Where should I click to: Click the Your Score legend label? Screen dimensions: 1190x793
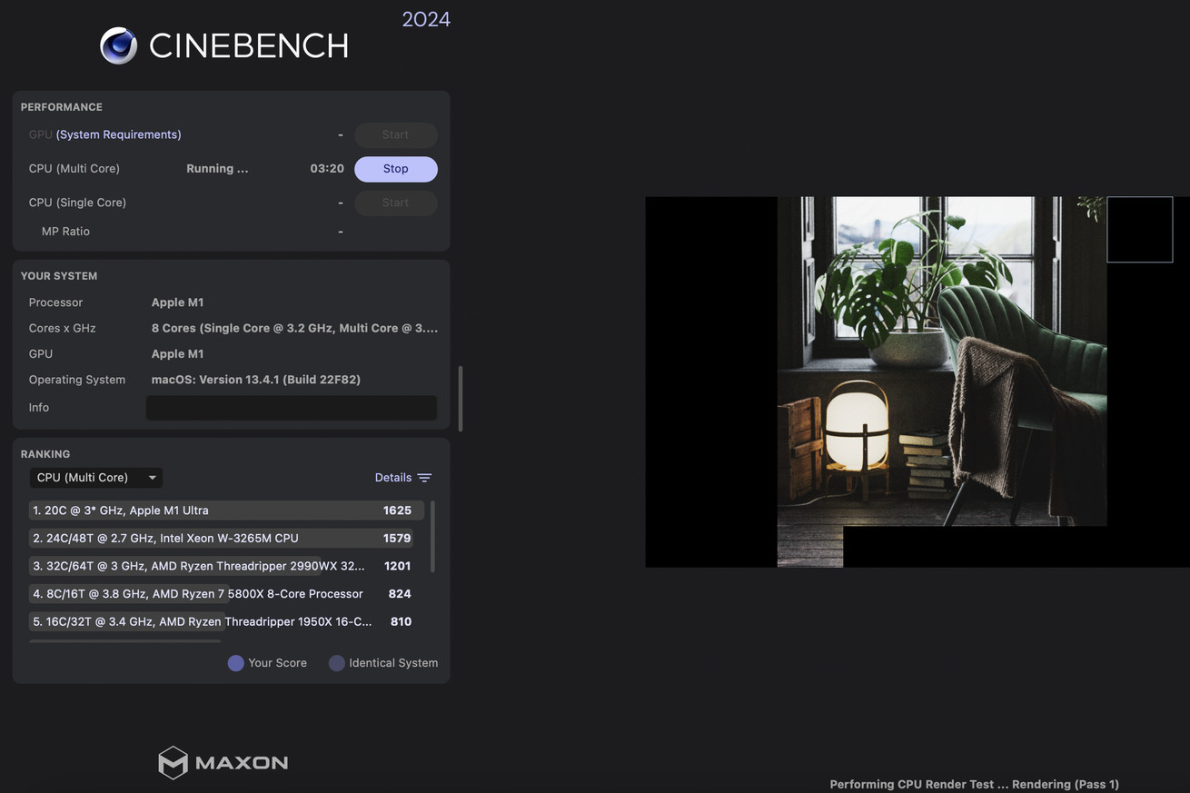point(277,663)
